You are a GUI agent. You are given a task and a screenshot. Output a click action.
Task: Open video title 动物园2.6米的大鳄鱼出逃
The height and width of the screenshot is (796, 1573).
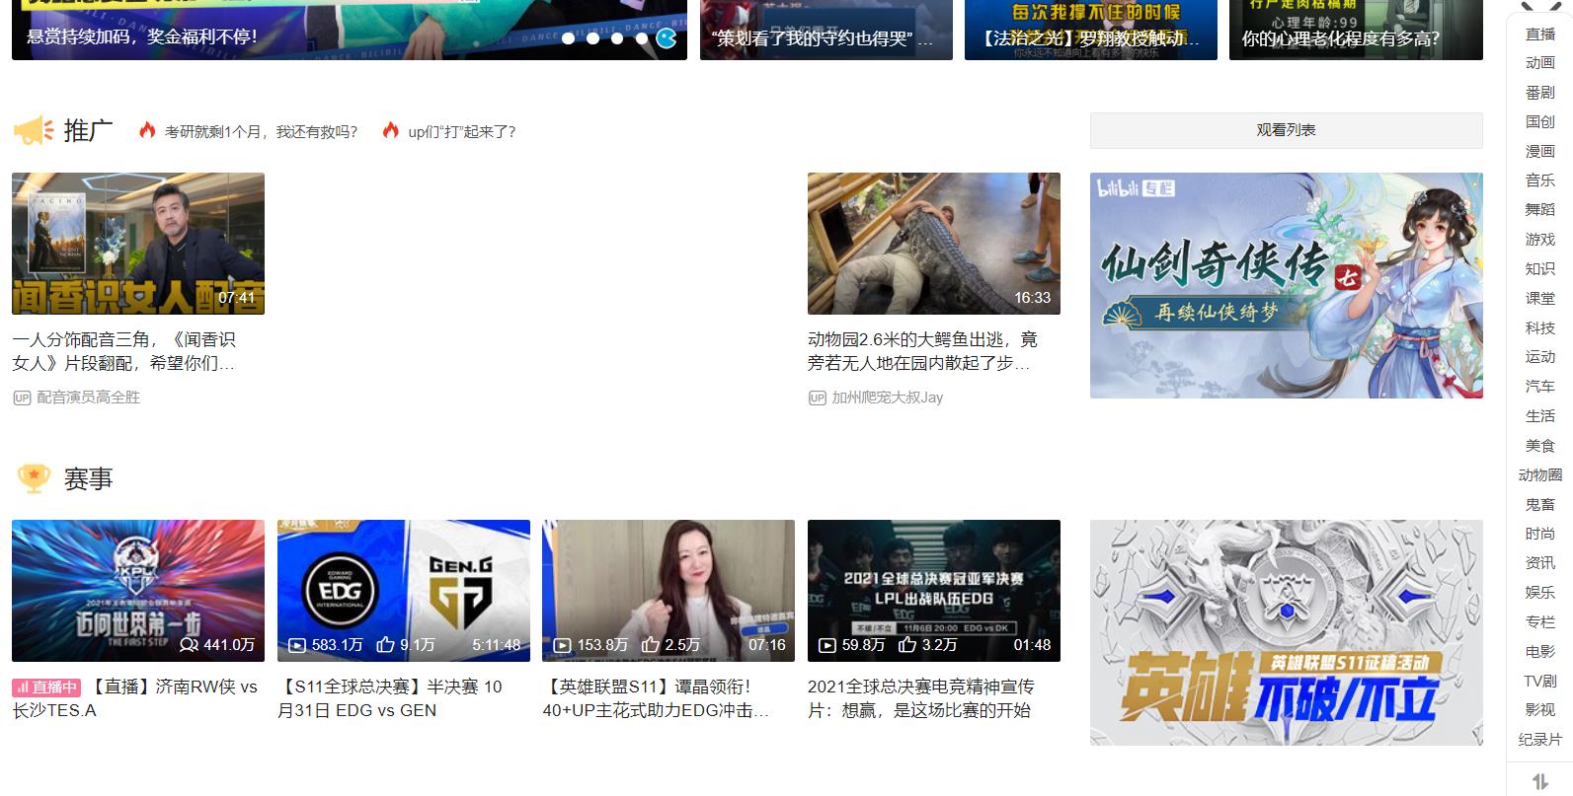[922, 351]
